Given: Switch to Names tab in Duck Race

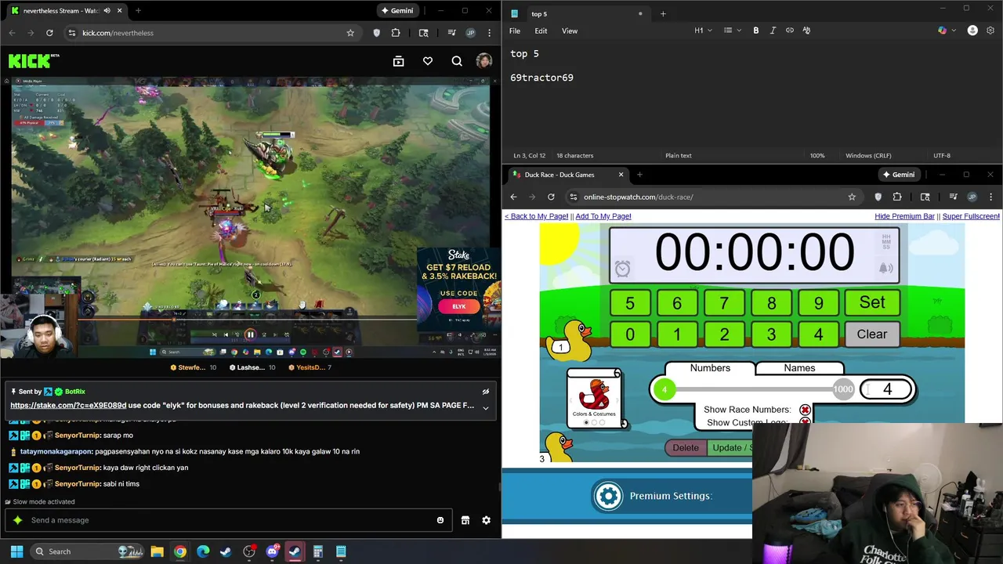Looking at the screenshot, I should (799, 368).
